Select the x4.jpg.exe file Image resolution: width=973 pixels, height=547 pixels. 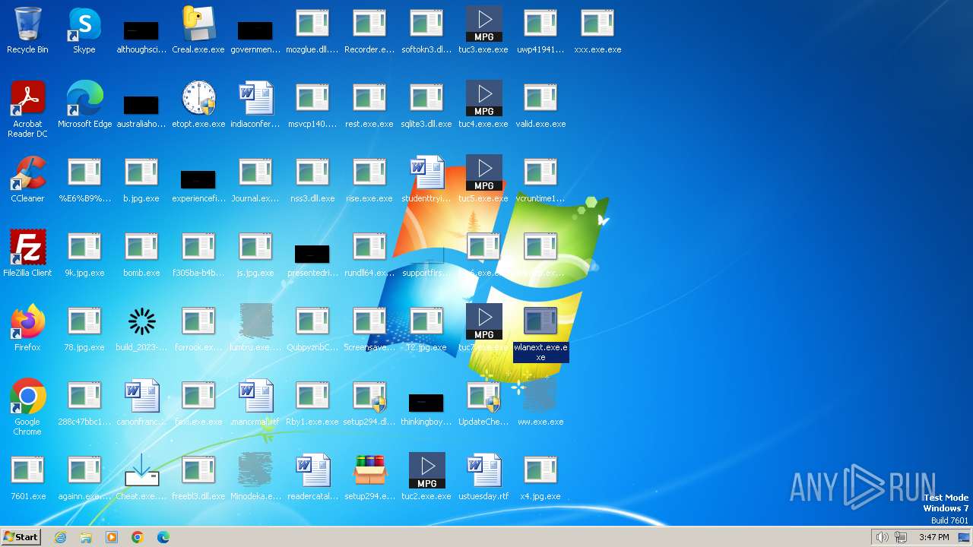click(540, 471)
